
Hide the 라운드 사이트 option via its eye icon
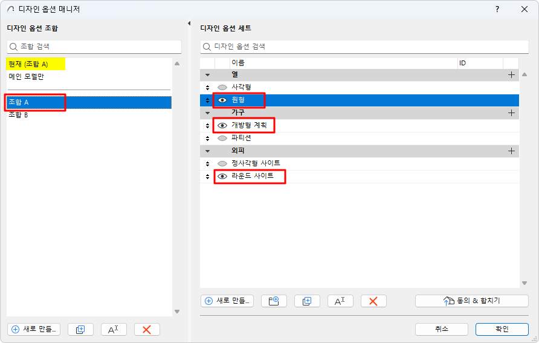point(222,176)
